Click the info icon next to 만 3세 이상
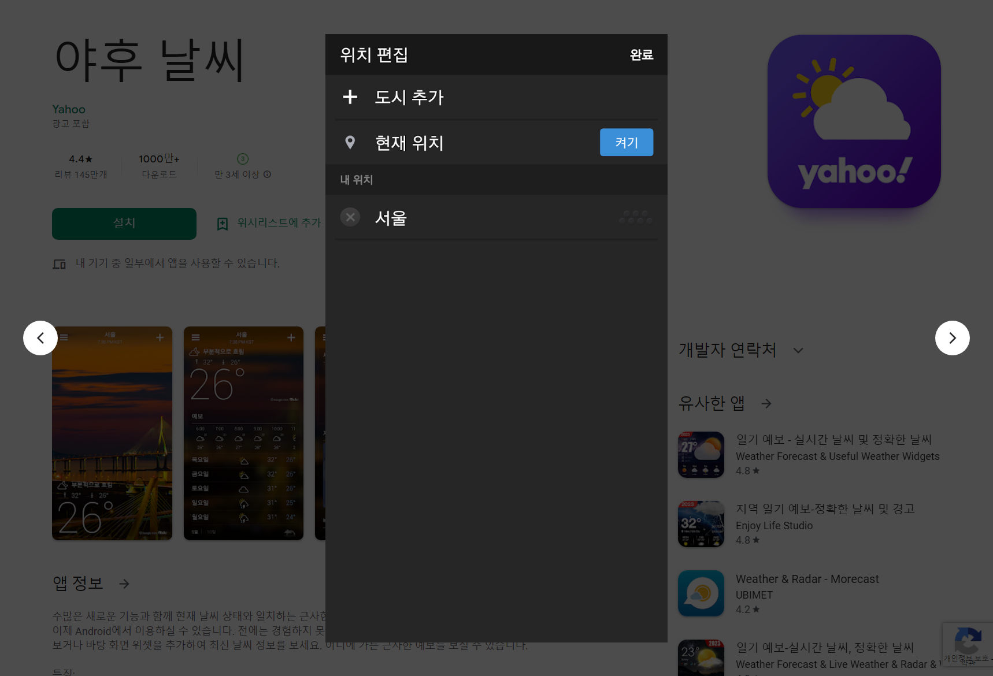The height and width of the screenshot is (676, 993). 267,174
